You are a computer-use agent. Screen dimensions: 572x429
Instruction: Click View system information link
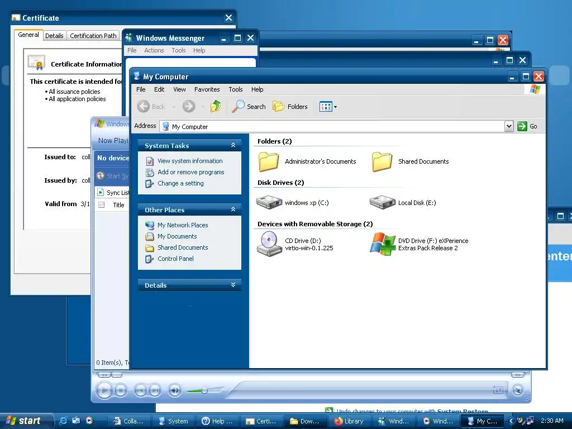[190, 161]
